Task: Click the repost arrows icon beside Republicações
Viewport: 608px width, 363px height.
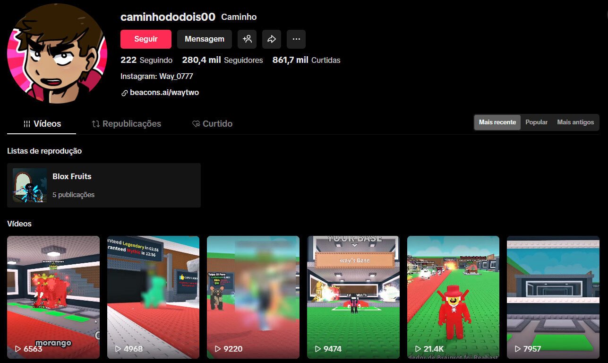Action: tap(94, 123)
